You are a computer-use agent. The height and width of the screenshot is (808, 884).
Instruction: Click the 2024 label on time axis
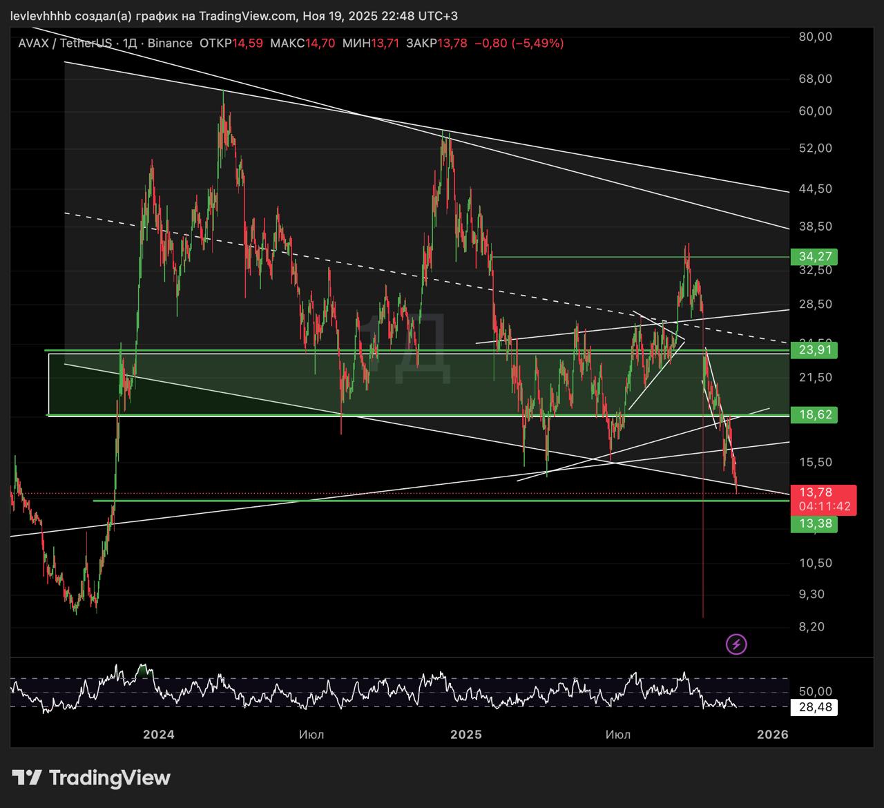(x=158, y=734)
